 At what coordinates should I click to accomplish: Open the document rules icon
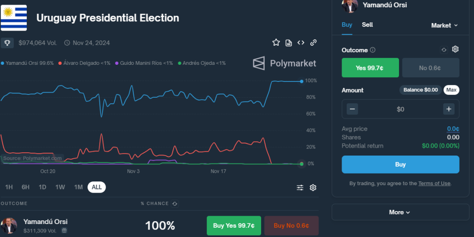coord(288,43)
